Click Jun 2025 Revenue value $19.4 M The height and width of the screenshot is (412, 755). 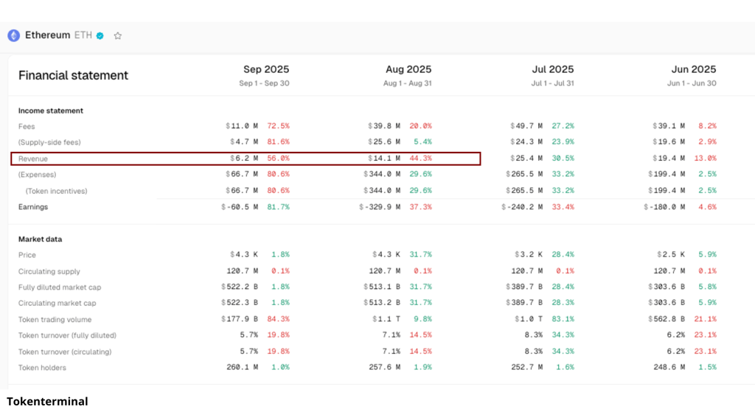(669, 158)
